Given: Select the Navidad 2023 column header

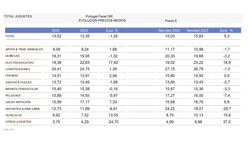Looking at the screenshot, I should click(197, 30).
